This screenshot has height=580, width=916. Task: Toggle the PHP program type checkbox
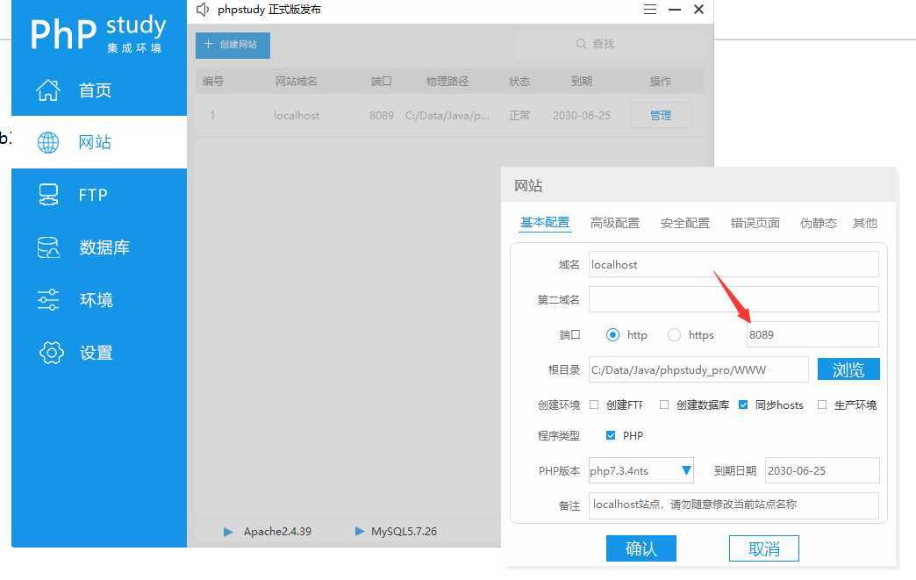(x=611, y=435)
